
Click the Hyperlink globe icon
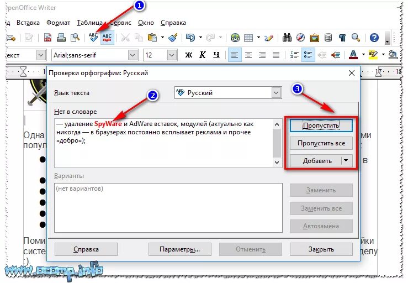point(235,38)
